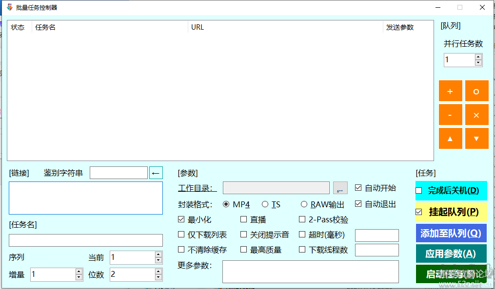Select the TS 封装格式 radio button
The height and width of the screenshot is (289, 495).
pyautogui.click(x=265, y=204)
